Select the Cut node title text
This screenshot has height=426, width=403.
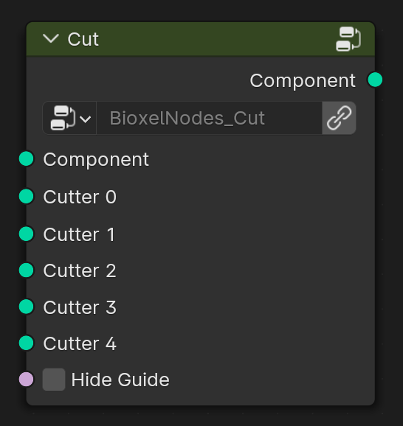(83, 39)
